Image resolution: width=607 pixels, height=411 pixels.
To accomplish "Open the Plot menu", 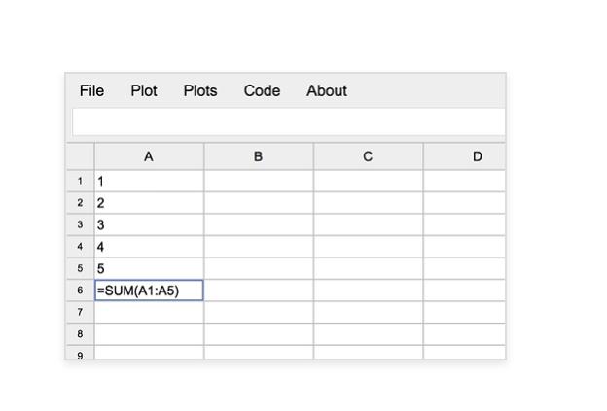I will [x=144, y=90].
